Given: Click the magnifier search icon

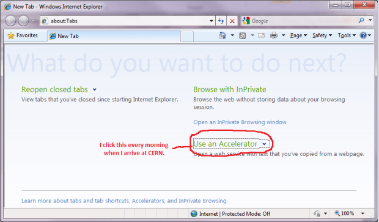Looking at the screenshot, I should pyautogui.click(x=361, y=21).
